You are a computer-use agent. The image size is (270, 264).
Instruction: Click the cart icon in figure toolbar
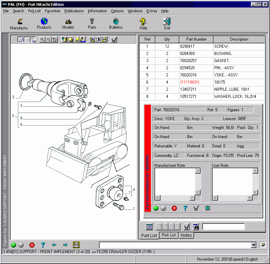pyautogui.click(x=114, y=40)
